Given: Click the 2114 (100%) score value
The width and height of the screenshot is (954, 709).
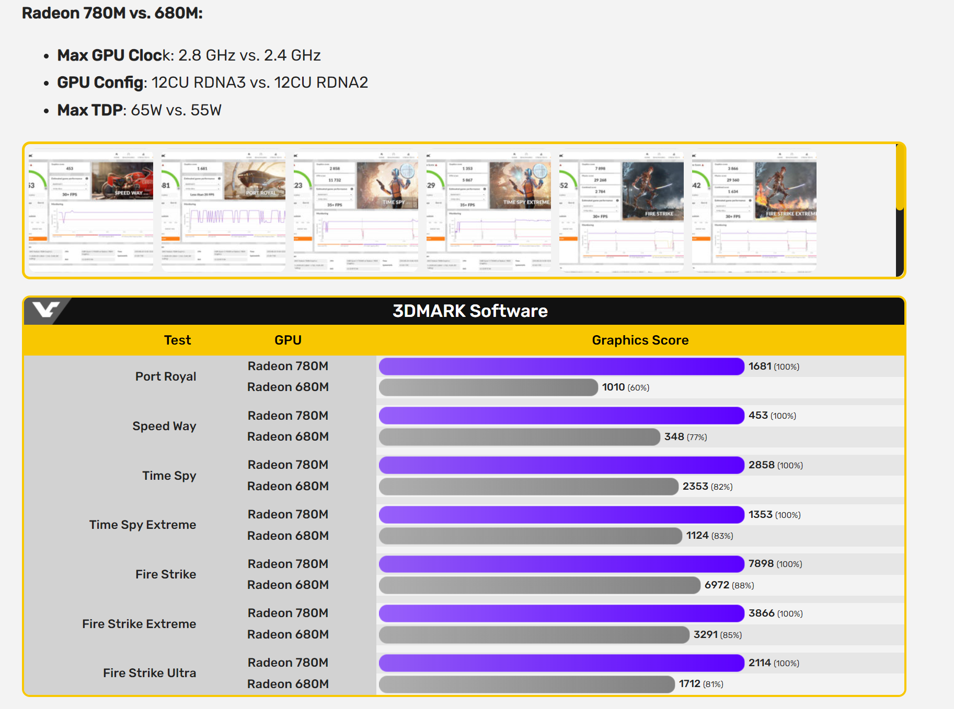Looking at the screenshot, I should (x=774, y=663).
